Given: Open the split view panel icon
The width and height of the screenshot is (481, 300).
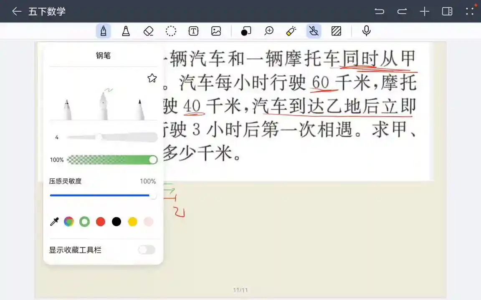Looking at the screenshot, I should pos(447,11).
